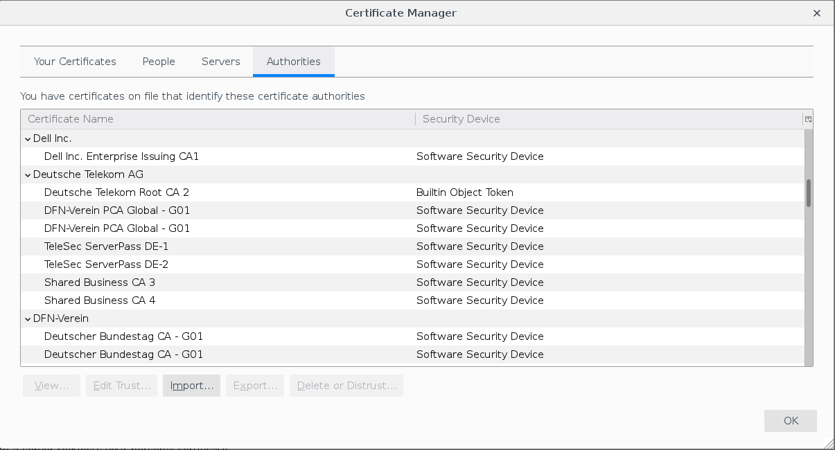Image resolution: width=835 pixels, height=450 pixels.
Task: Click Software Security Device beside TeleSec ServerPass DE-2
Action: coord(480,264)
